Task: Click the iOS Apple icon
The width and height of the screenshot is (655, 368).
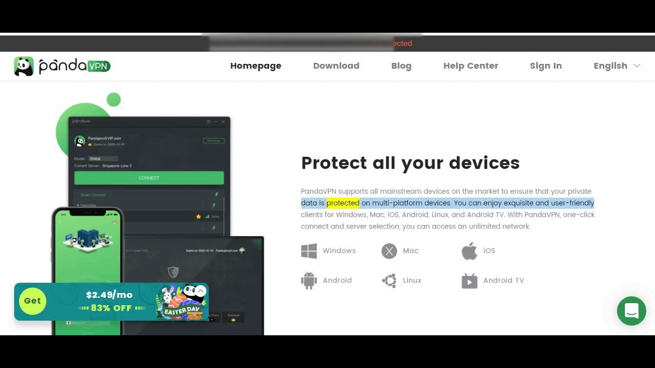Action: [469, 251]
